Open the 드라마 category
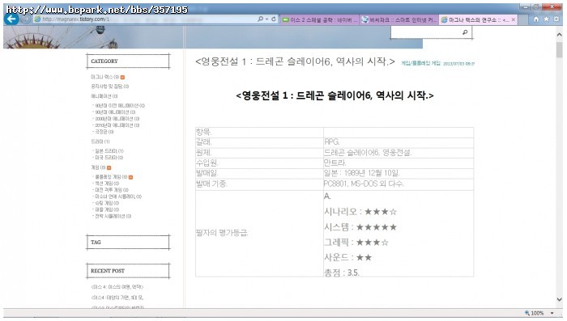 pos(100,141)
